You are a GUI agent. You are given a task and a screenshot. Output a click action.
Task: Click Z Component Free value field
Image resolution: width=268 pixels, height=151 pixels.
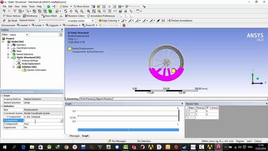click(x=43, y=124)
